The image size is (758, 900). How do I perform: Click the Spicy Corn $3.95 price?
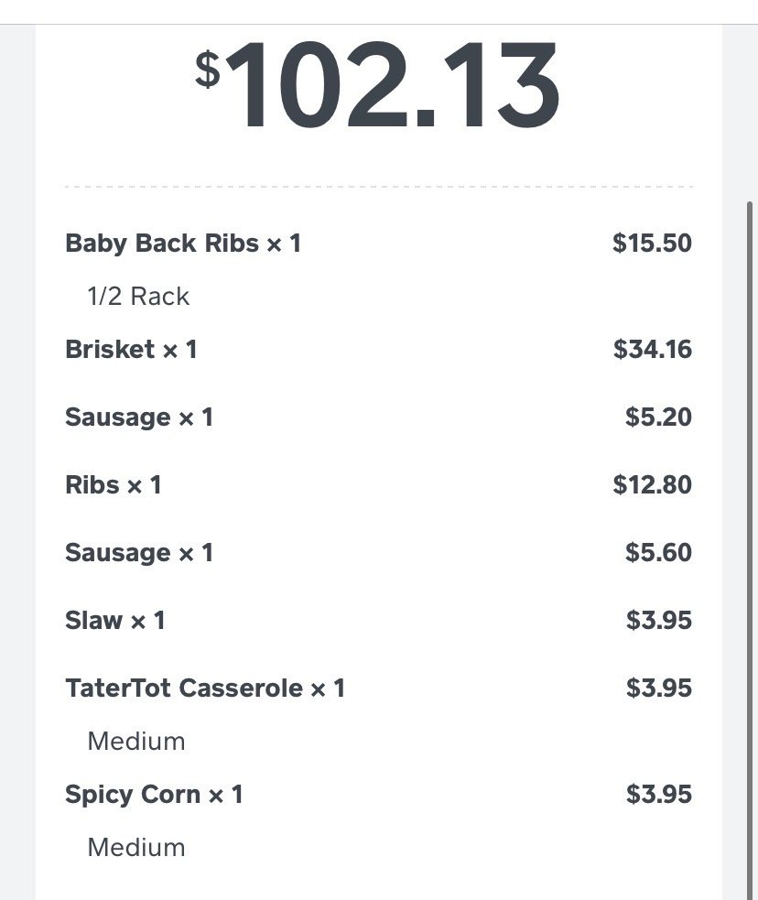coord(658,795)
